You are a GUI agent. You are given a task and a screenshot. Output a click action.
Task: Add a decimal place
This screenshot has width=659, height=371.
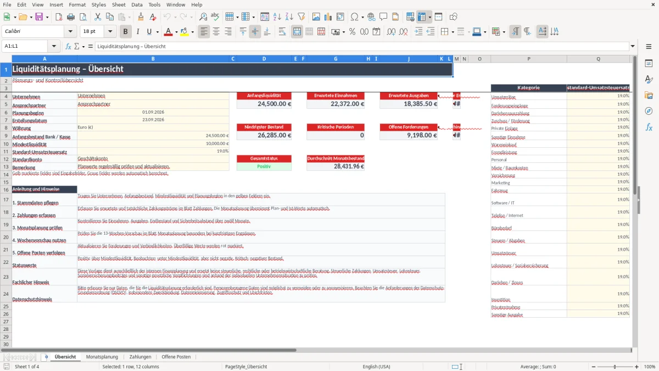tap(392, 32)
